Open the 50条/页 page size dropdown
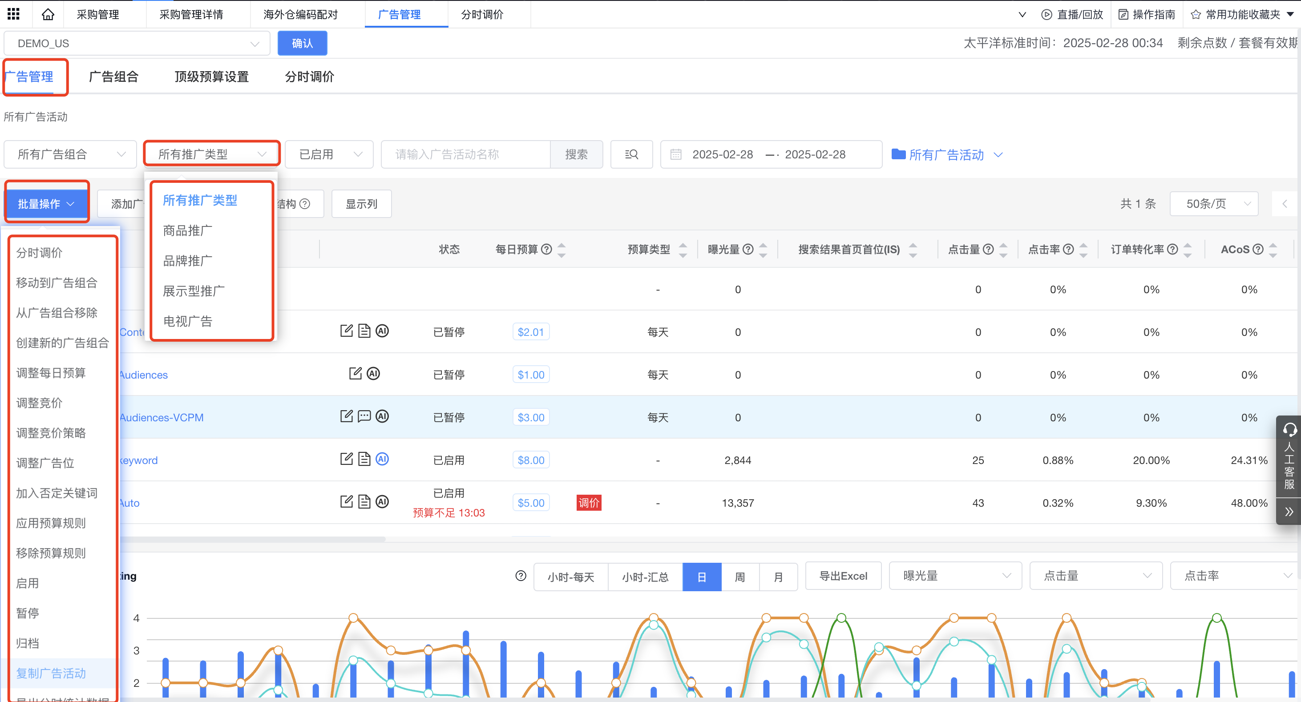Image resolution: width=1301 pixels, height=702 pixels. [x=1214, y=204]
